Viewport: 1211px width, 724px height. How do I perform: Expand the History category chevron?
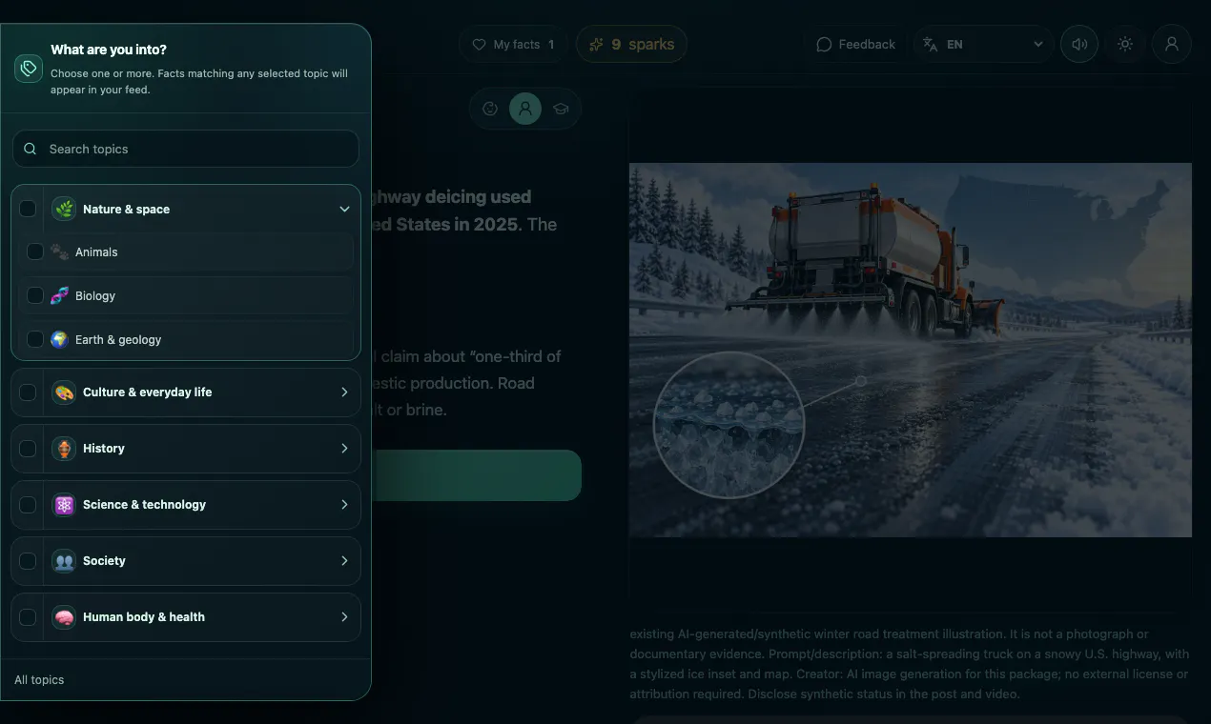coord(344,449)
